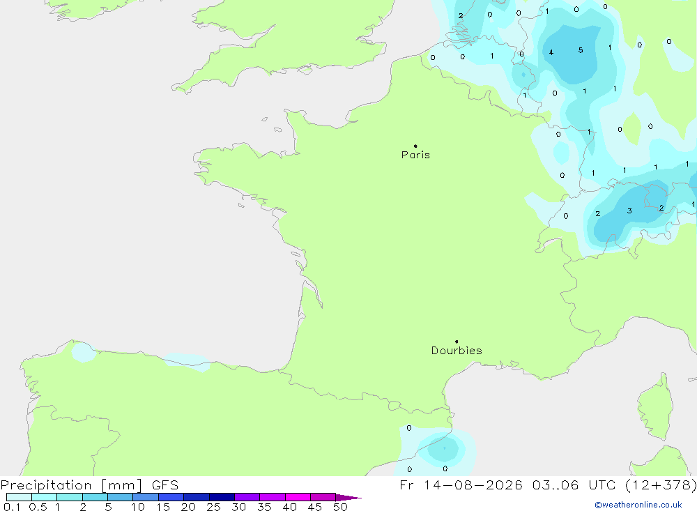Click the precipitation value 5 on map

[x=581, y=50]
